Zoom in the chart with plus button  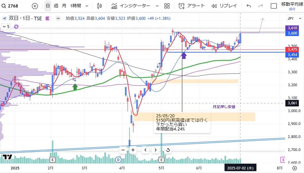click(133, 150)
